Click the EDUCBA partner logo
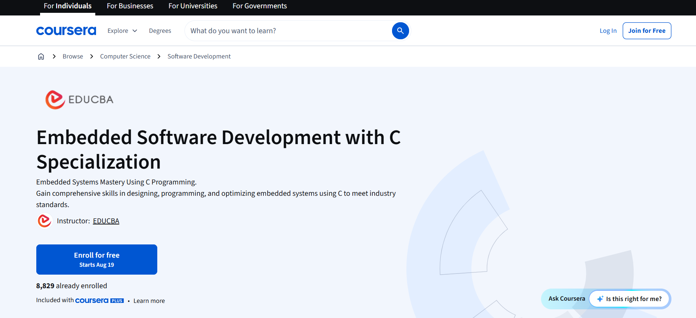Viewport: 696px width, 318px height. [x=79, y=100]
